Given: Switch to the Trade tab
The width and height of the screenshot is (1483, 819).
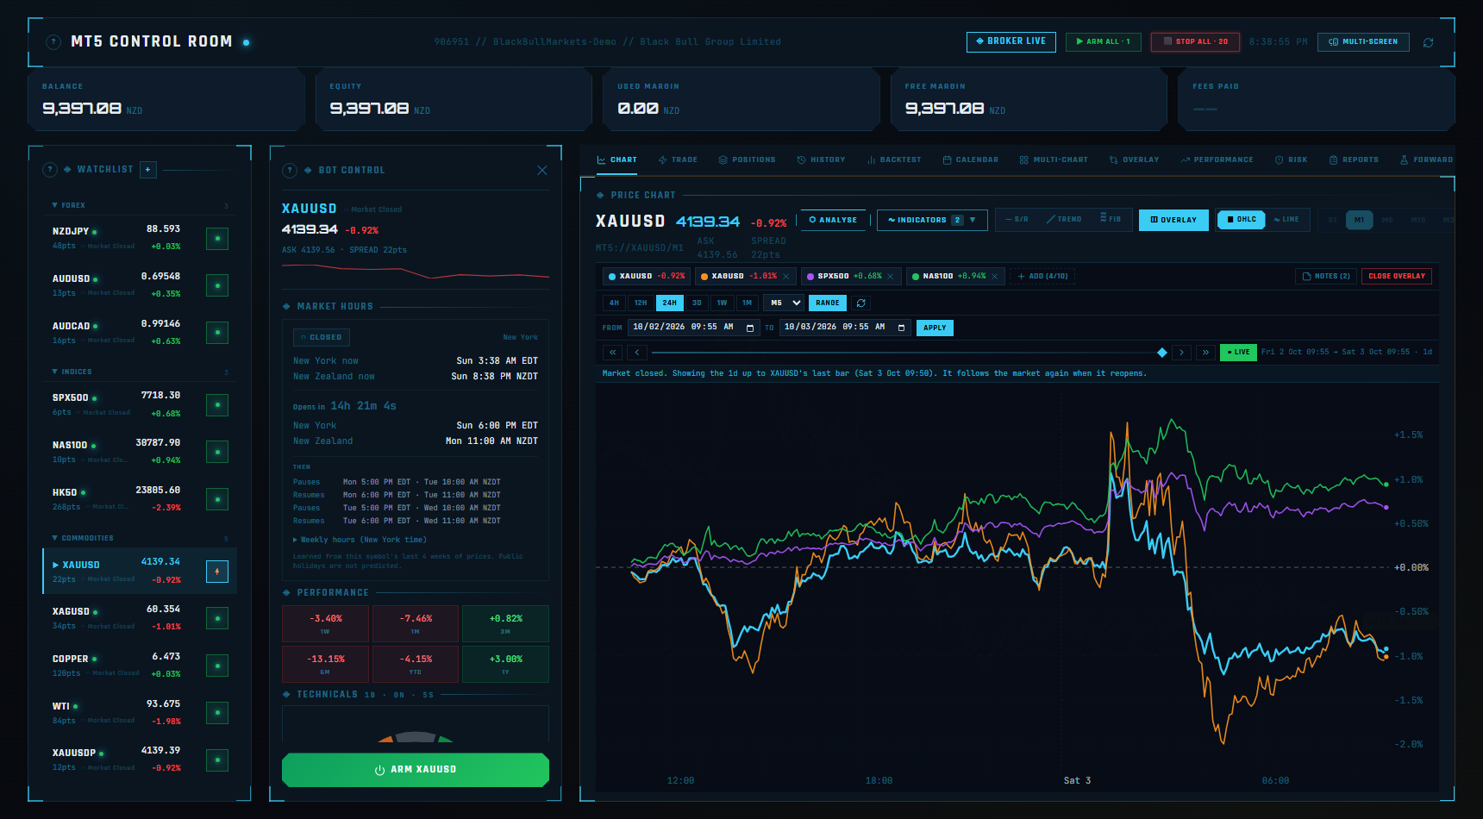Looking at the screenshot, I should click(678, 159).
